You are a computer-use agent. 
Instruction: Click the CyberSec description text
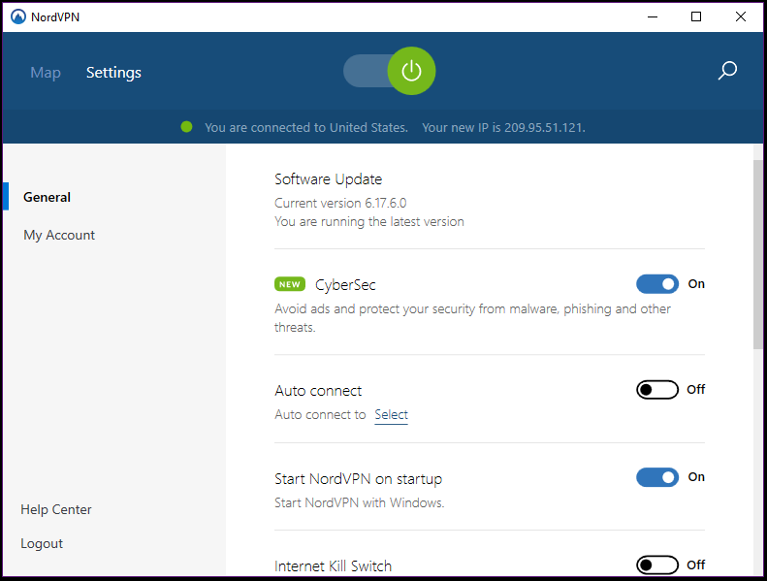[x=472, y=318]
